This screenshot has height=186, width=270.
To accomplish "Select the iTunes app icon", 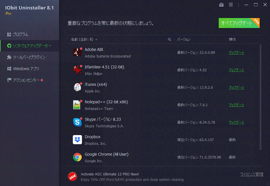I will [77, 87].
